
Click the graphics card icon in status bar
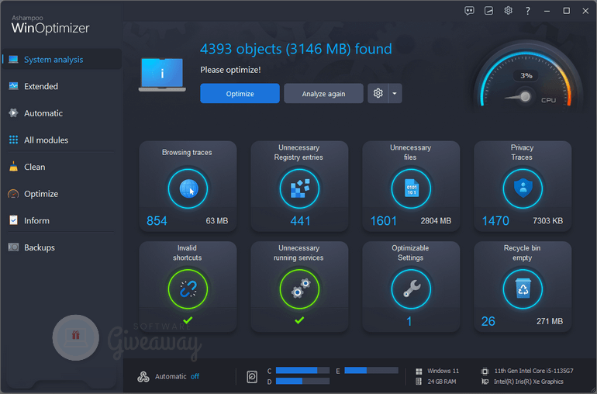point(485,382)
